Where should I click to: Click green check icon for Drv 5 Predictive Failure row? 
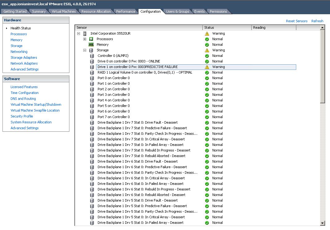pos(207,206)
